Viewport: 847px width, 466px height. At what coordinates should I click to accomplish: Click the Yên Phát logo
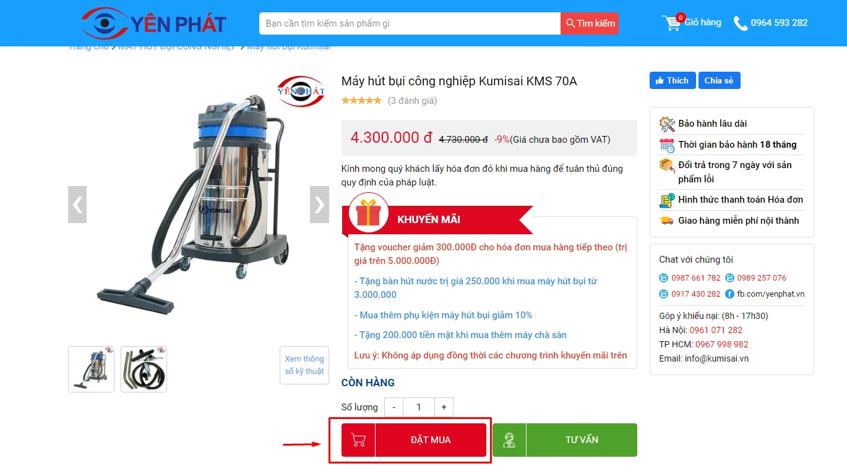pyautogui.click(x=153, y=23)
